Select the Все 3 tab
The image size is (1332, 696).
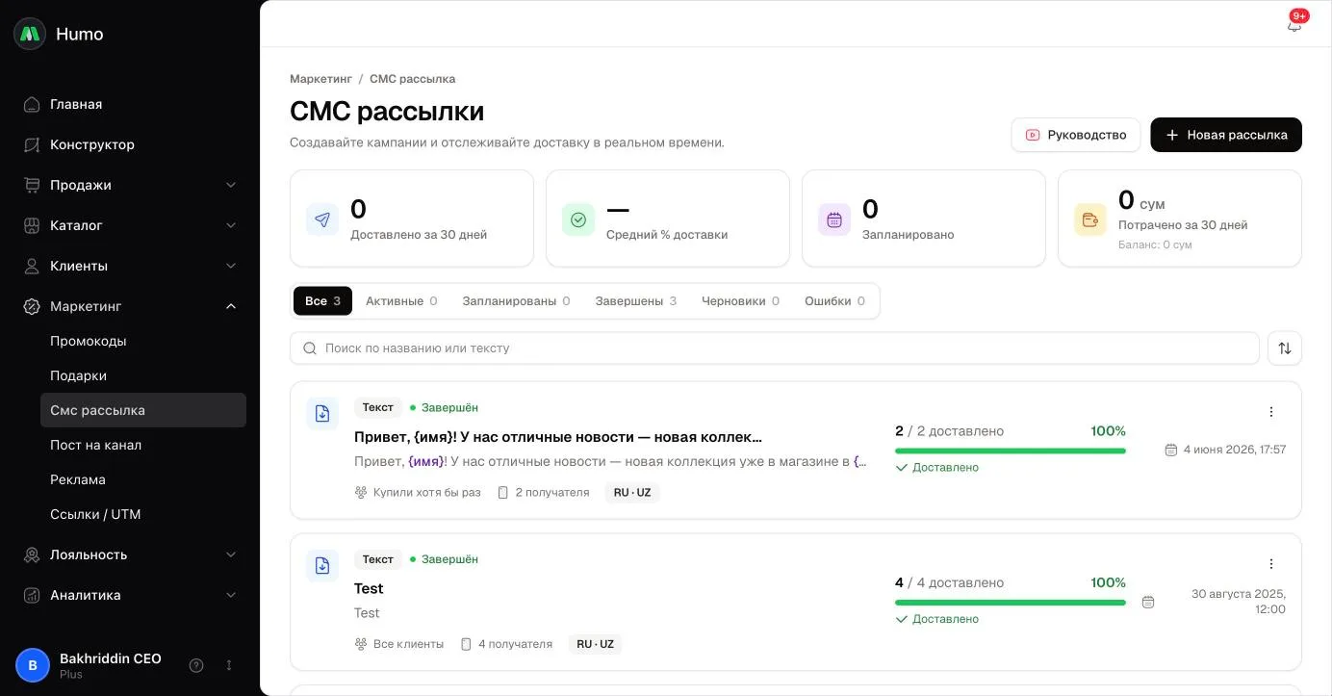(322, 301)
